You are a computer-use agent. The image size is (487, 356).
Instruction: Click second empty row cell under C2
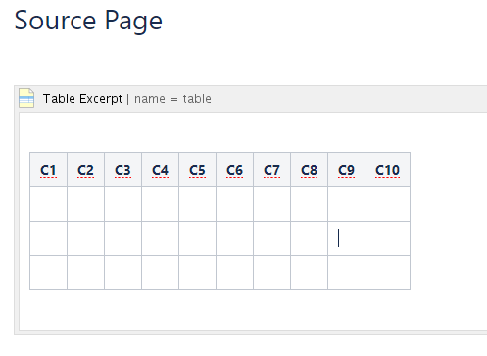(85, 238)
